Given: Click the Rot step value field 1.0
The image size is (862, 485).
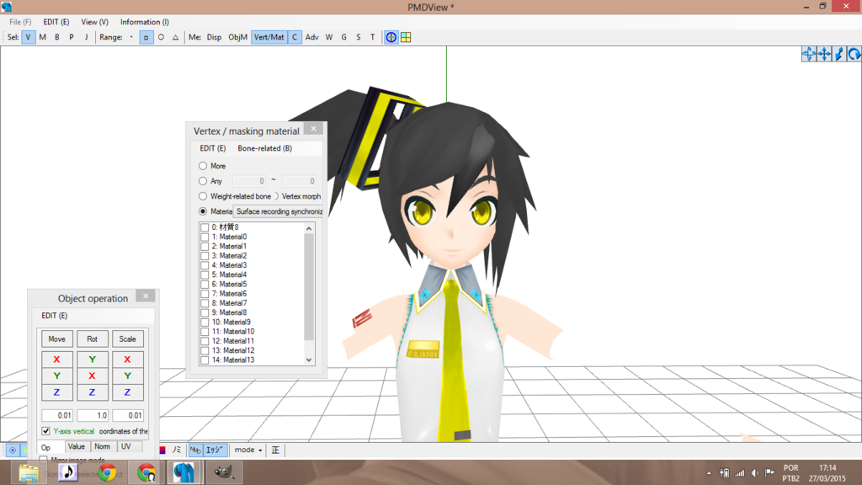Looking at the screenshot, I should 93,415.
